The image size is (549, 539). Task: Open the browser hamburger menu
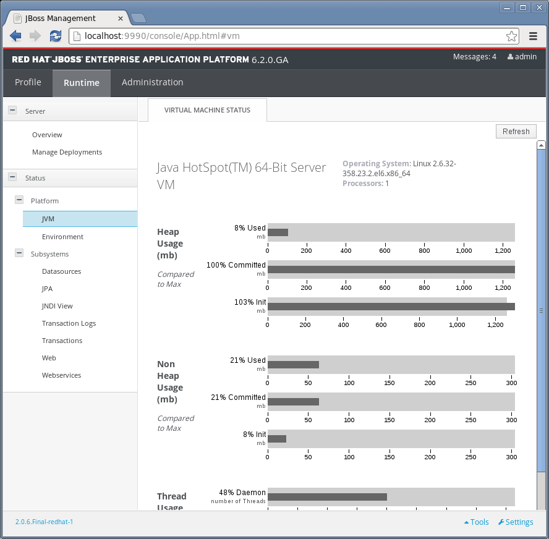tap(533, 36)
